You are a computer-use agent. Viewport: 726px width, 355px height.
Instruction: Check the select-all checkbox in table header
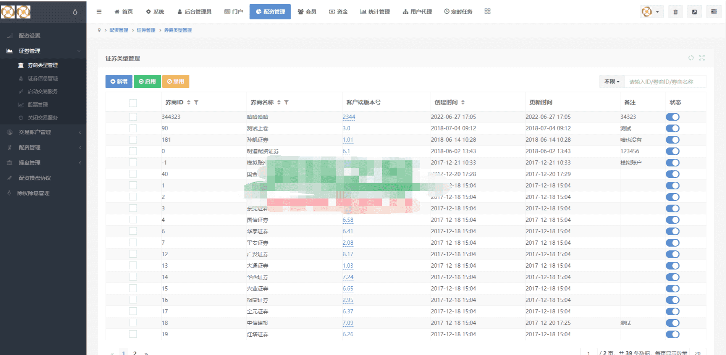[x=133, y=103]
